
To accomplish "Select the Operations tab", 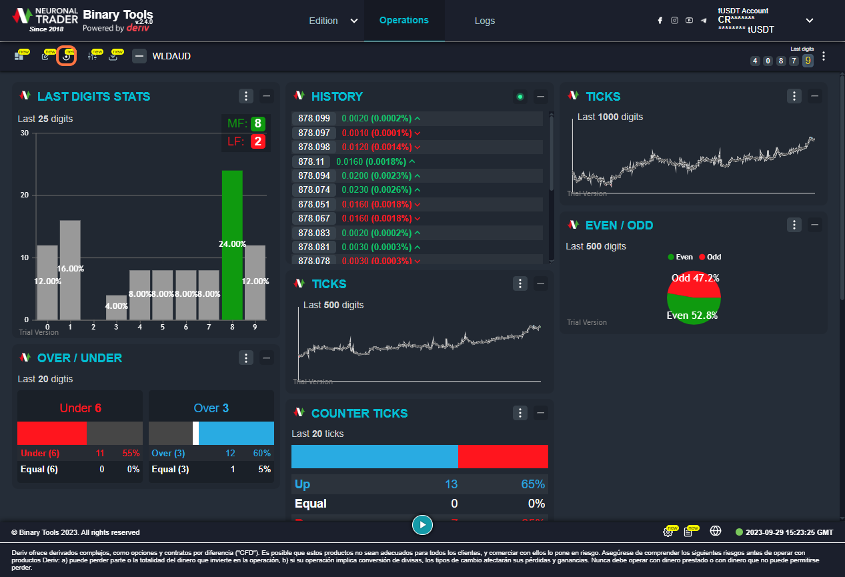I will (x=404, y=20).
